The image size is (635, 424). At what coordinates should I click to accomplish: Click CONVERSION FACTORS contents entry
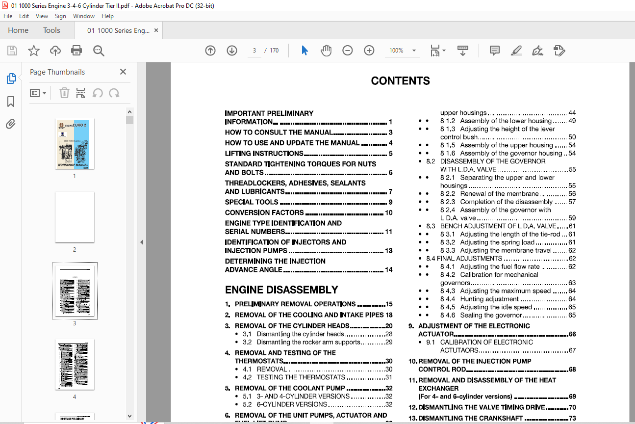tap(308, 213)
